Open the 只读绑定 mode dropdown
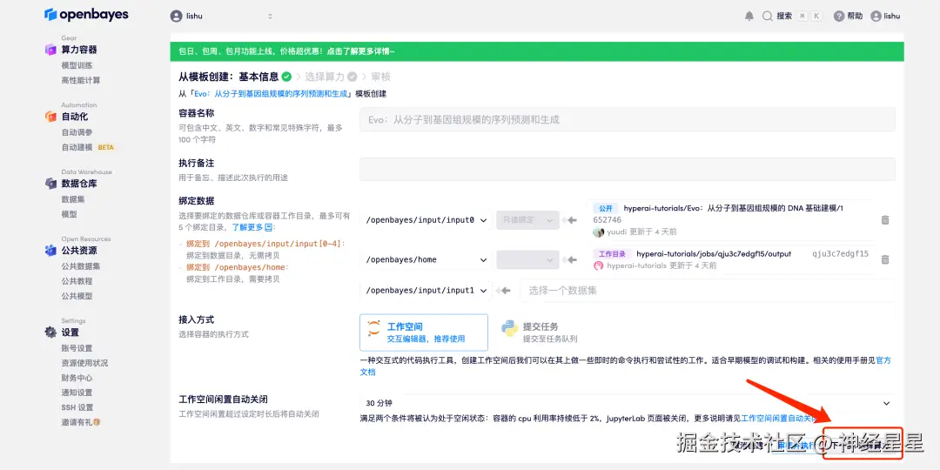 pos(527,220)
